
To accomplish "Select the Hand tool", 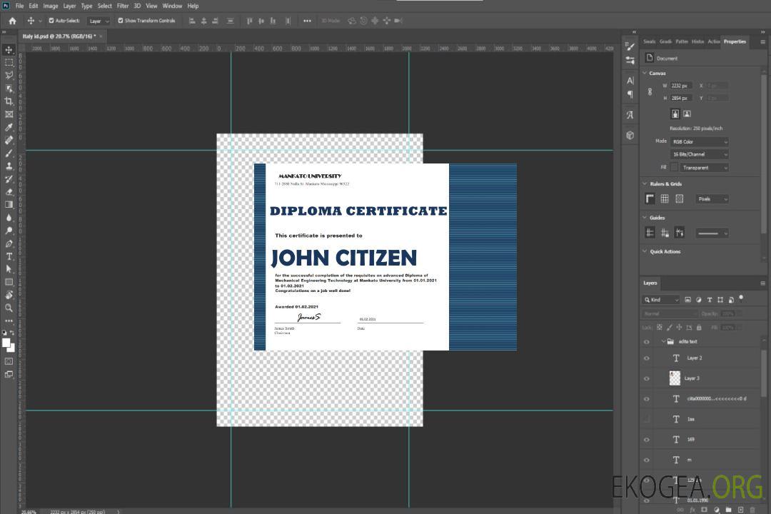I will pyautogui.click(x=9, y=295).
